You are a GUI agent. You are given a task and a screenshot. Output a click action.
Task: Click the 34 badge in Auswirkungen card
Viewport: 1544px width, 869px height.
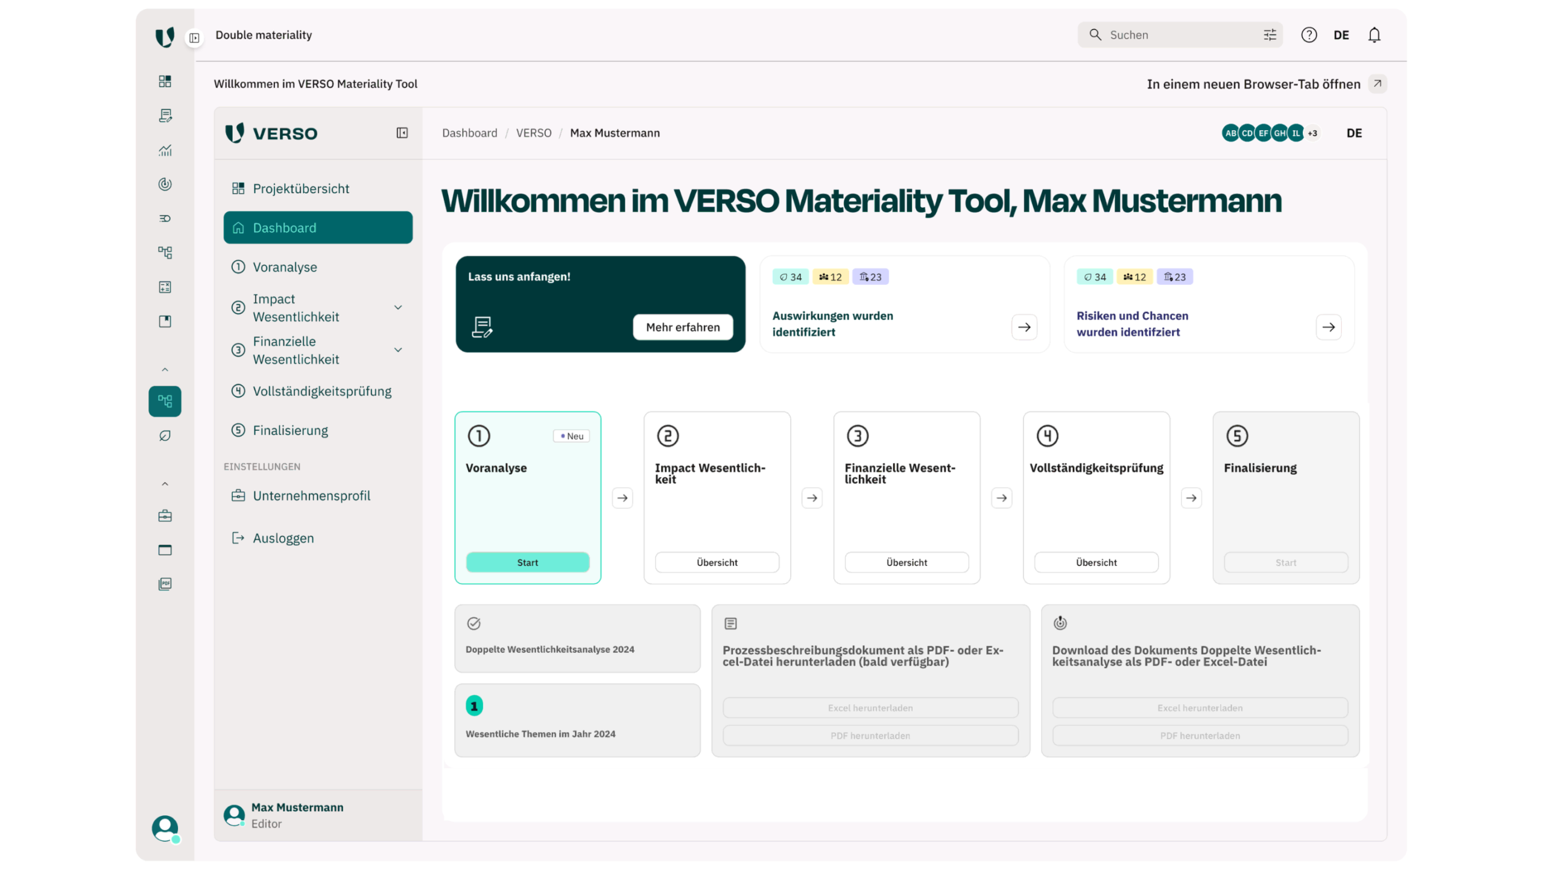pyautogui.click(x=790, y=277)
